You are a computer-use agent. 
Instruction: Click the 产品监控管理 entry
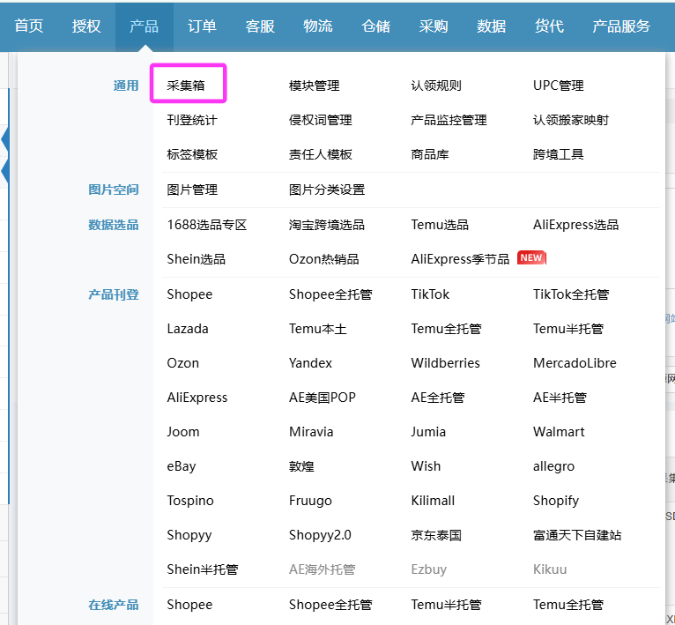pos(449,120)
